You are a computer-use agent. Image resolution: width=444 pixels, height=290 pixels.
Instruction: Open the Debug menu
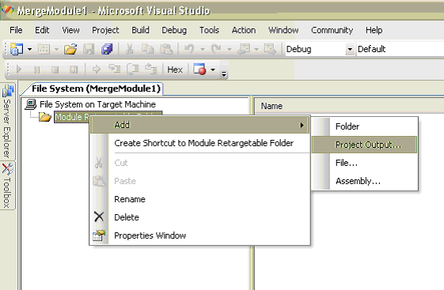pyautogui.click(x=174, y=30)
